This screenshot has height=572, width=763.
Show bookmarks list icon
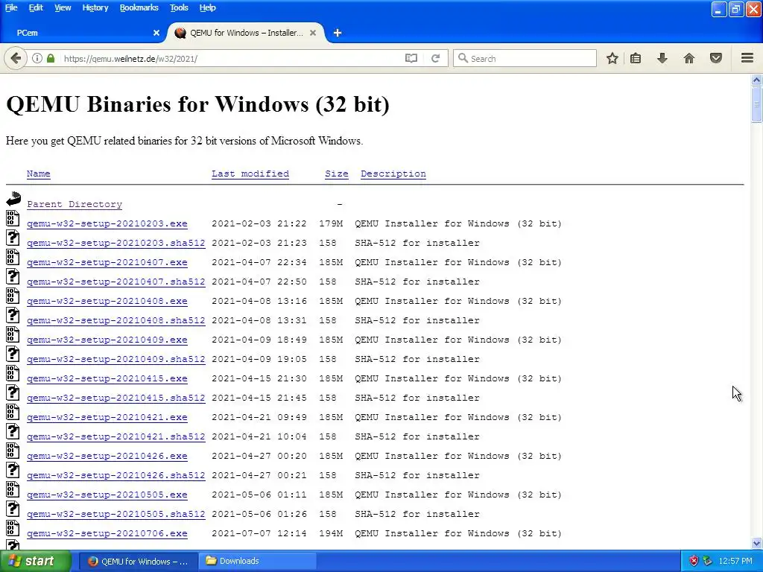pos(636,58)
